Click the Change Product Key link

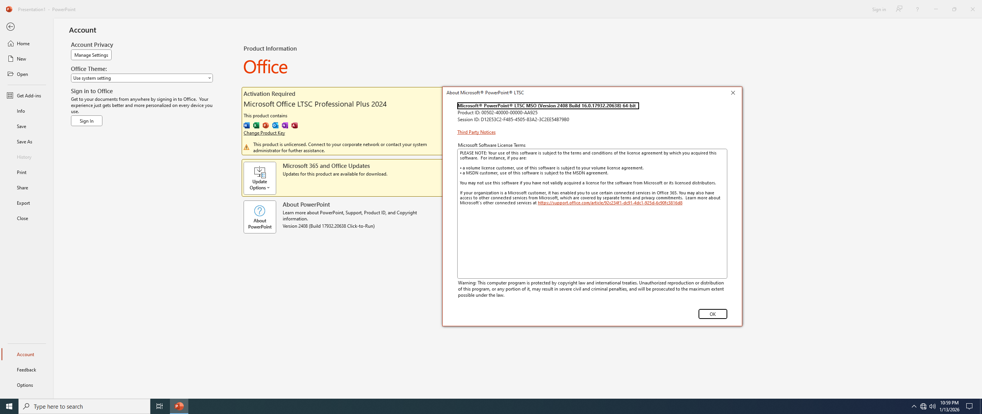(264, 133)
